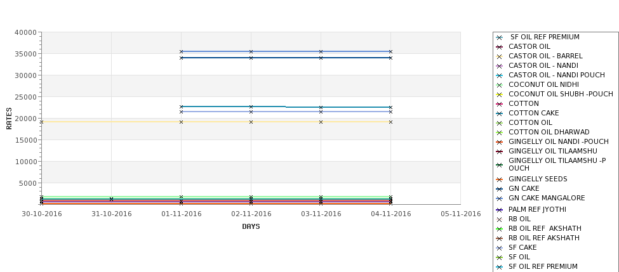Click the RB OIL legend marker
The height and width of the screenshot is (272, 619).
click(500, 219)
